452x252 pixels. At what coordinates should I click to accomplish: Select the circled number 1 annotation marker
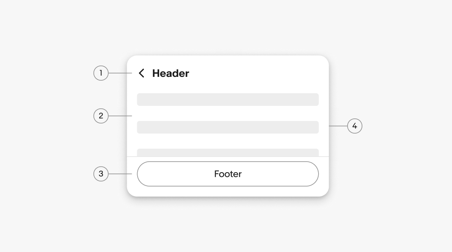click(101, 73)
